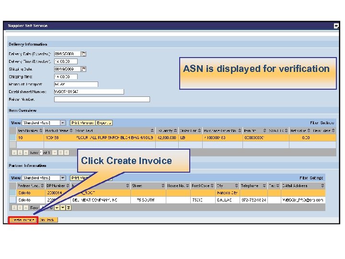
Task: Select the Kansas City partner row selector
Action: pyautogui.click(x=13, y=193)
